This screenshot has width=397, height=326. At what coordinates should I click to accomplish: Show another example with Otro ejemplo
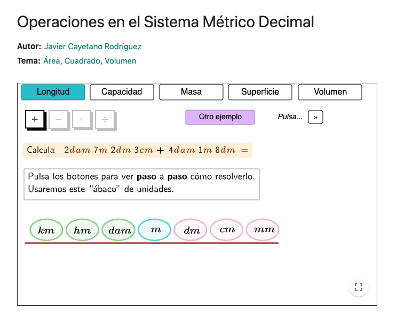[x=220, y=117]
